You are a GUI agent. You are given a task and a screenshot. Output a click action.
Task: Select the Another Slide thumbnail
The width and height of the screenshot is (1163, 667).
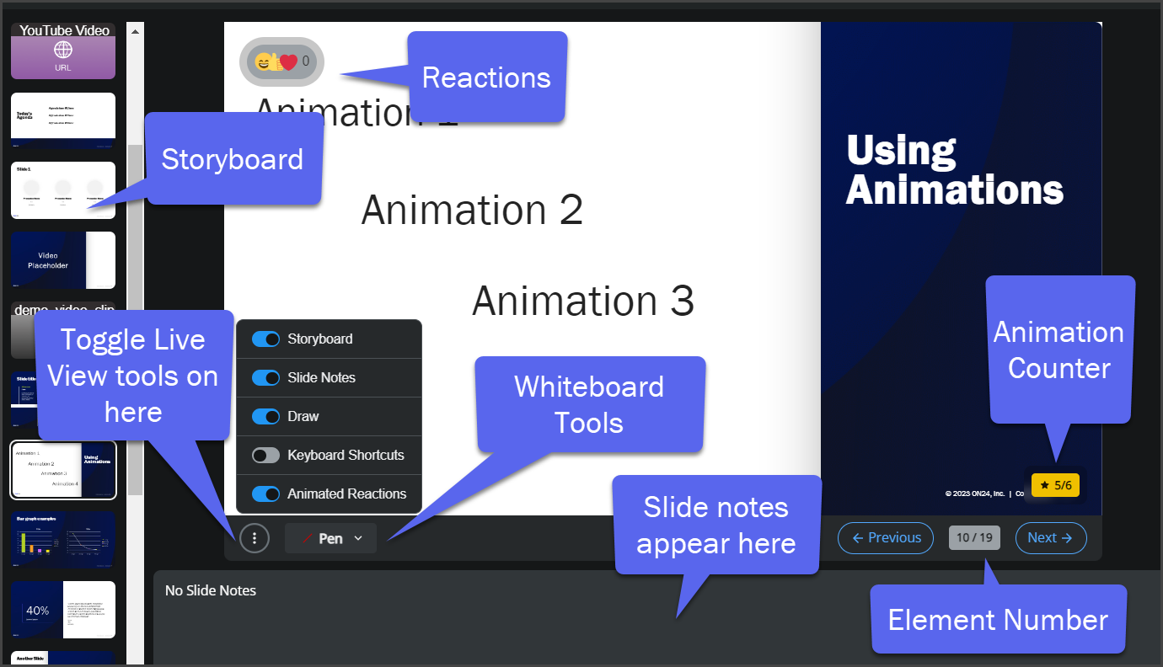click(63, 659)
